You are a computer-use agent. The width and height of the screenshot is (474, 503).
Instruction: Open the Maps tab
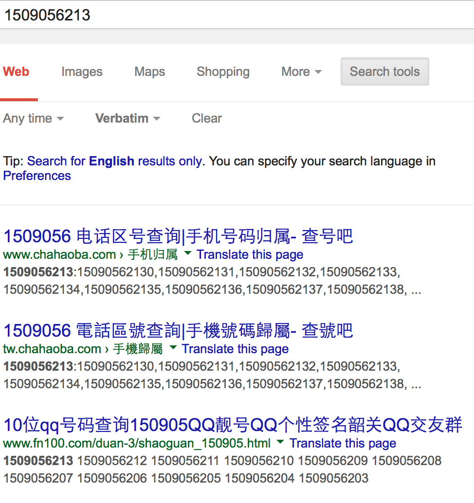150,72
